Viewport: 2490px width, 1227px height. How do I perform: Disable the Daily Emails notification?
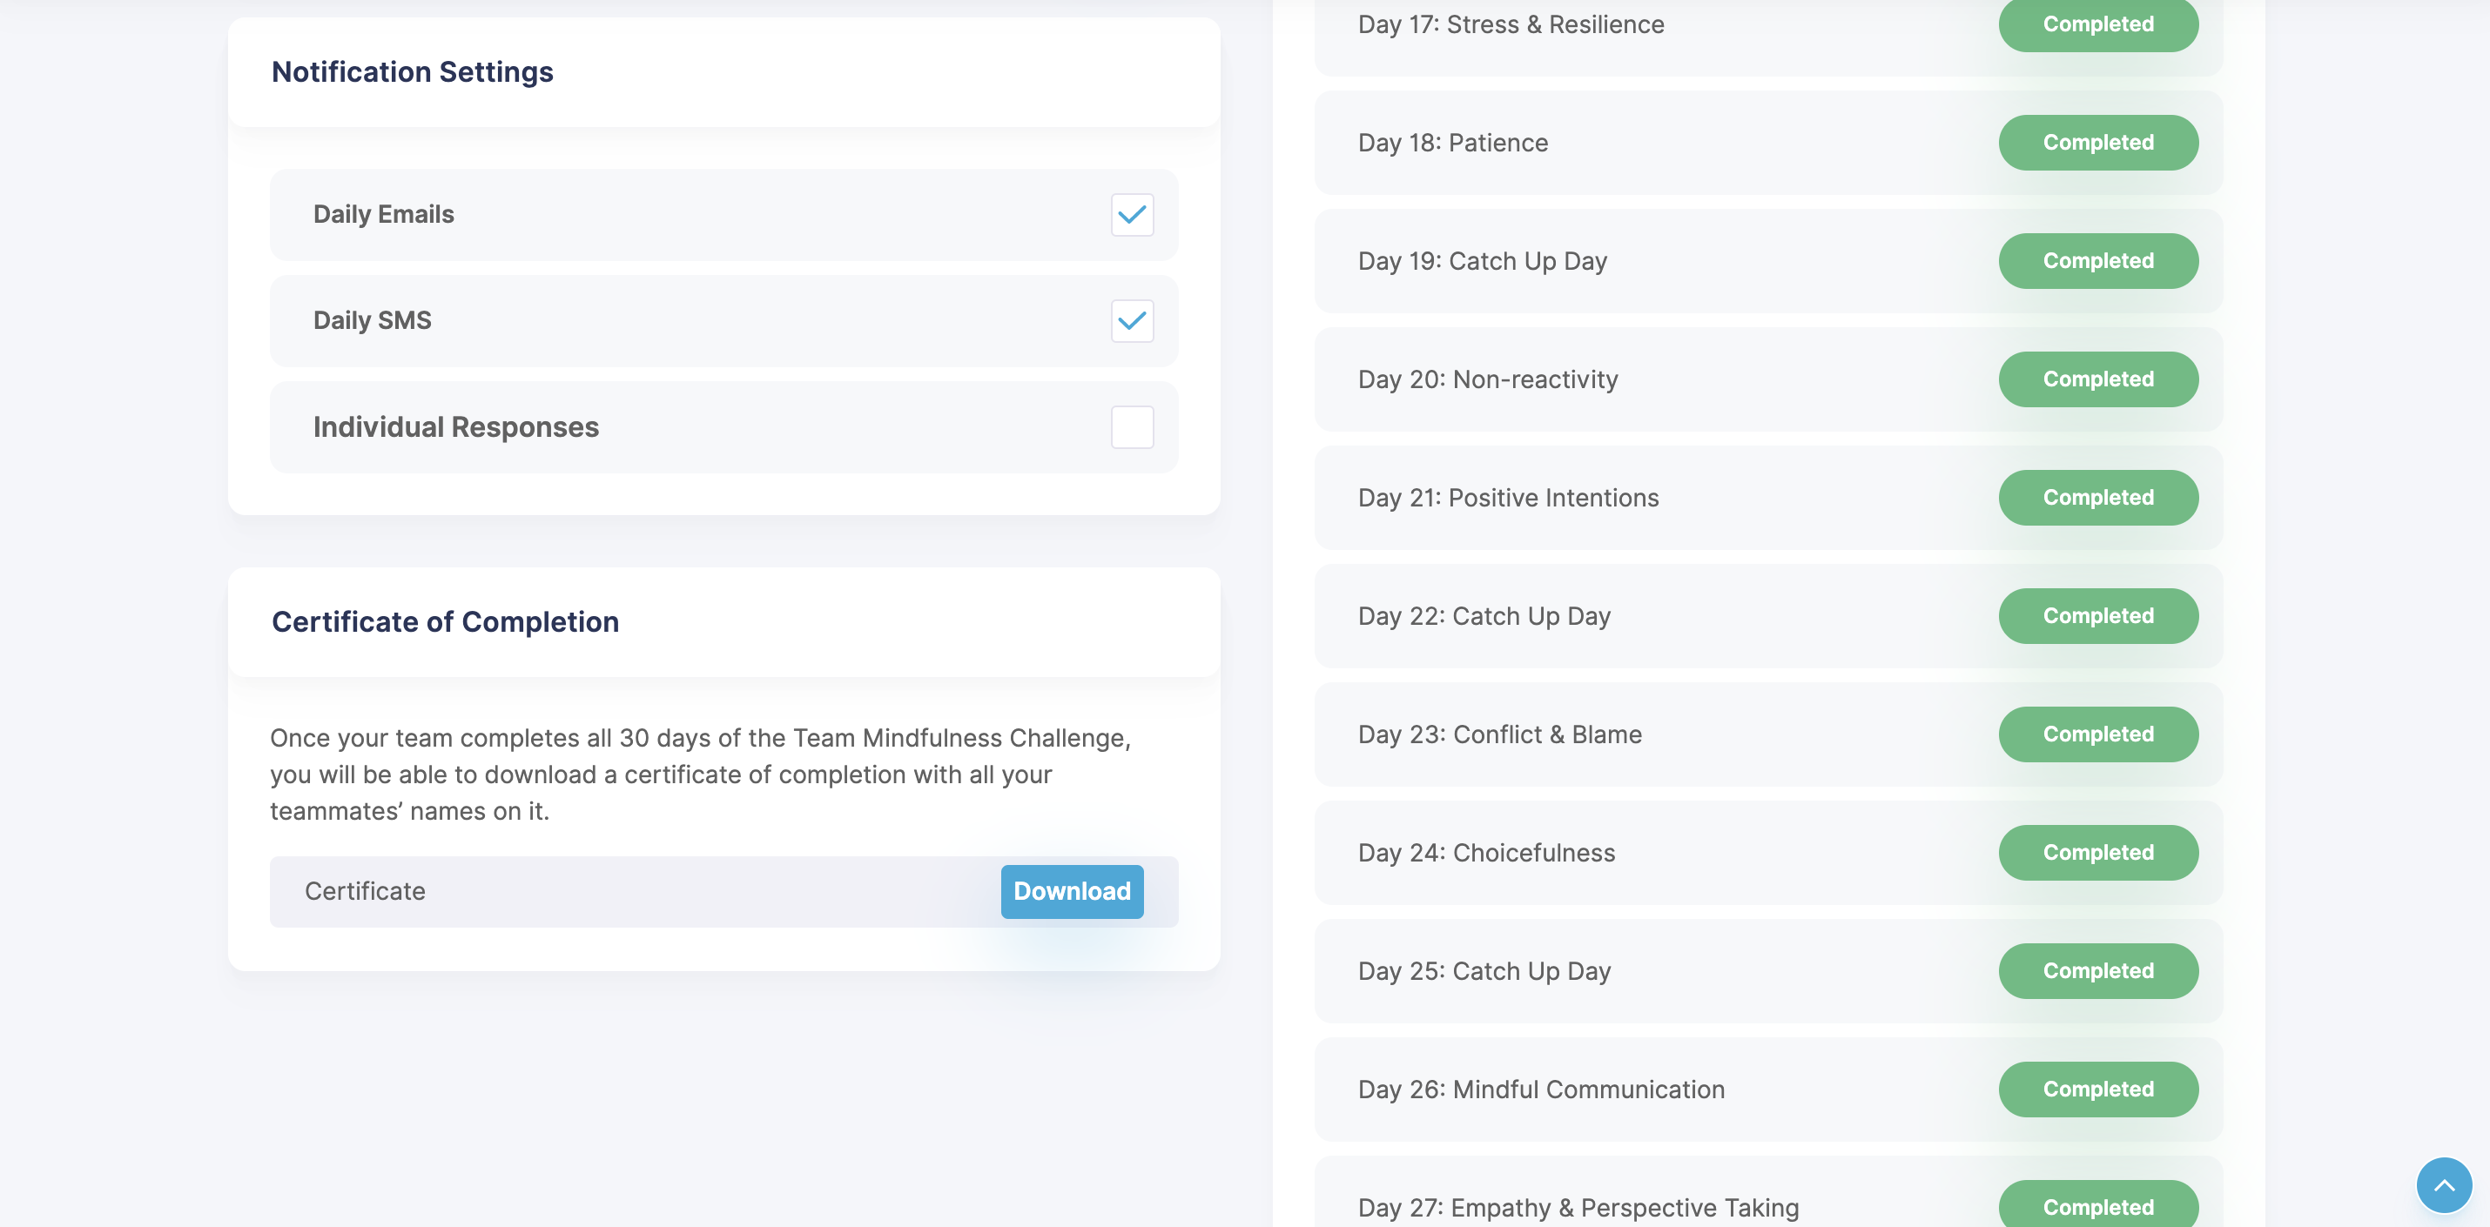click(x=1133, y=214)
